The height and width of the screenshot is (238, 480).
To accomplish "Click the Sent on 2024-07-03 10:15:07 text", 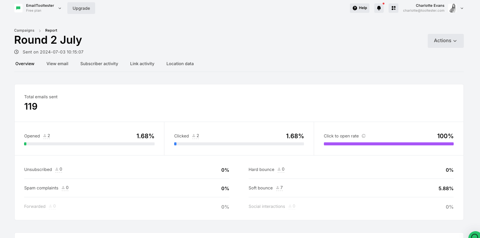I will [x=53, y=52].
